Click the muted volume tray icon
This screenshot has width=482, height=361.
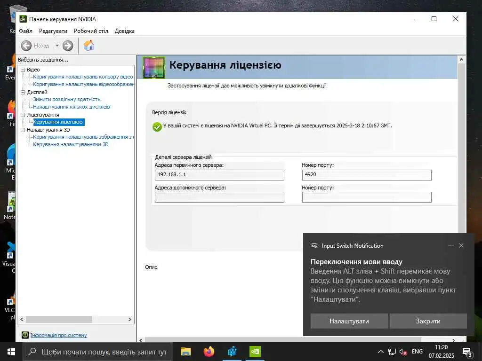(x=403, y=352)
